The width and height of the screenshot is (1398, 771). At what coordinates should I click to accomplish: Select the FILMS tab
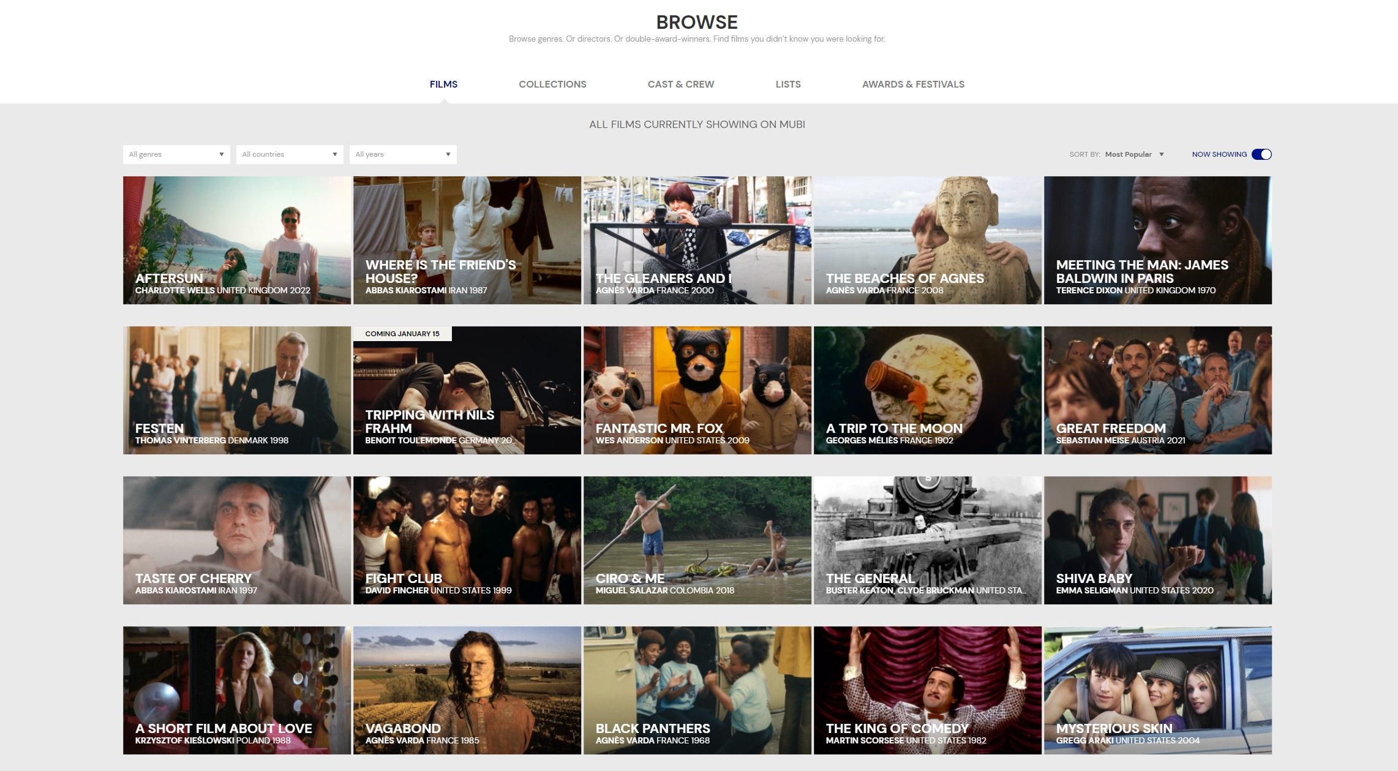point(443,84)
